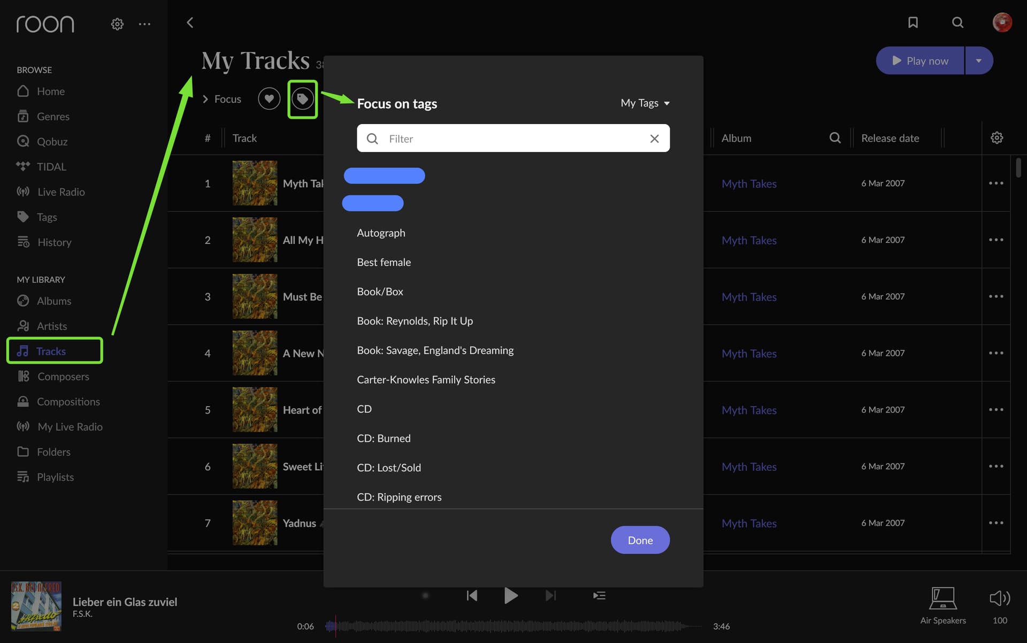Sort by Track column header
This screenshot has width=1027, height=643.
tap(244, 138)
